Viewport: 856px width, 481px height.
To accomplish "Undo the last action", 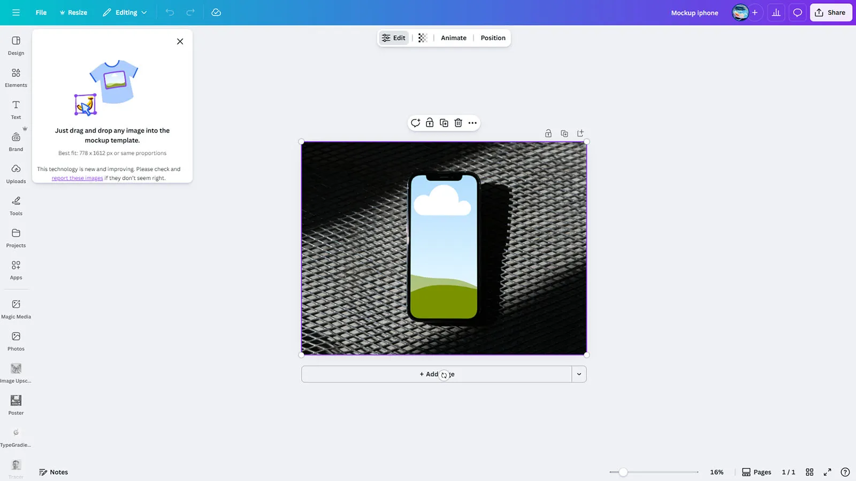I will pyautogui.click(x=170, y=12).
